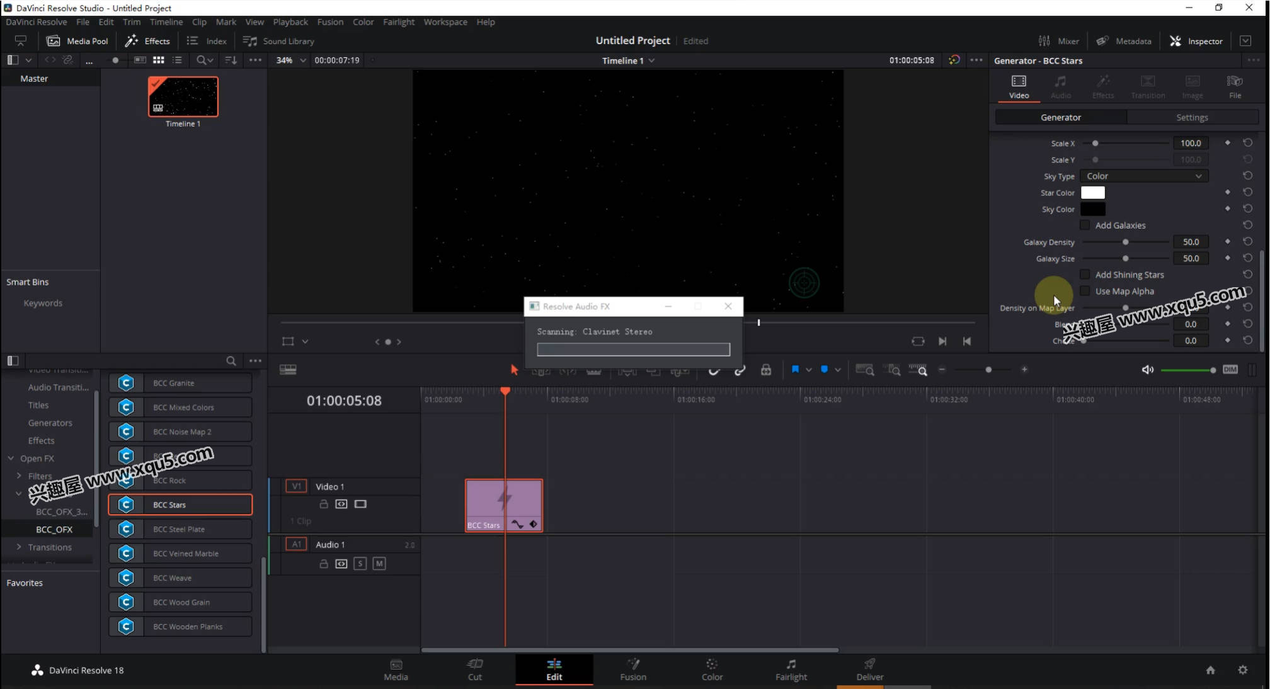The height and width of the screenshot is (689, 1270).
Task: Switch media pool to list view
Action: pos(178,60)
